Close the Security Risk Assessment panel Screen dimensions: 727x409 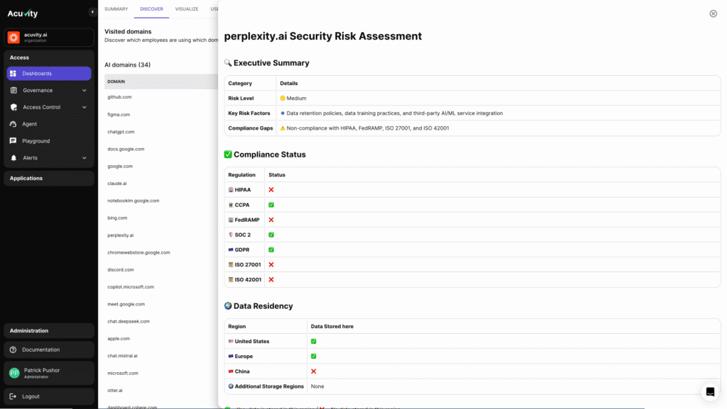coord(714,13)
